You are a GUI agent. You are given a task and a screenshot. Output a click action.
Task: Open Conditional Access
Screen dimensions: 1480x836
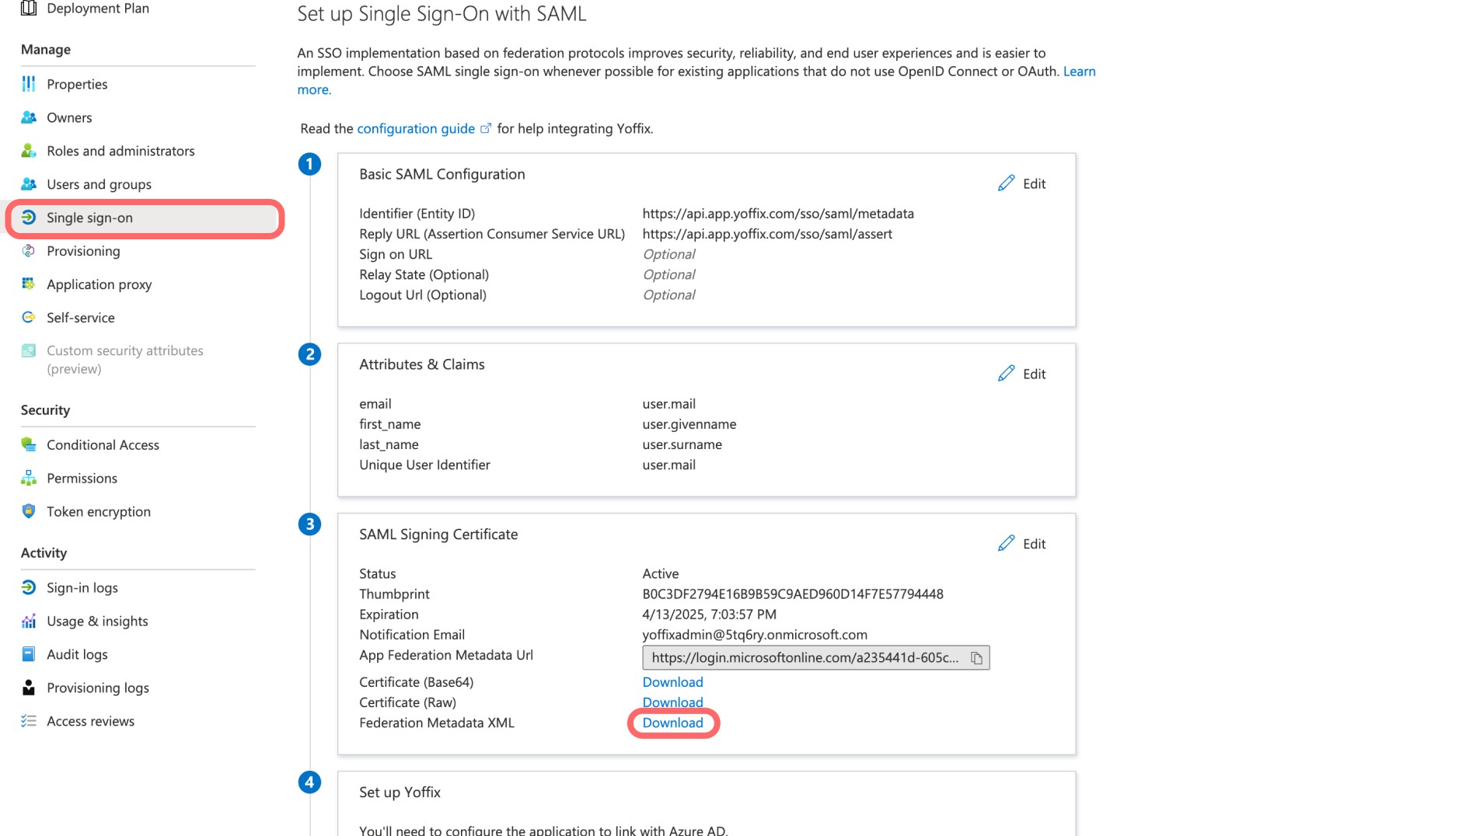(103, 444)
